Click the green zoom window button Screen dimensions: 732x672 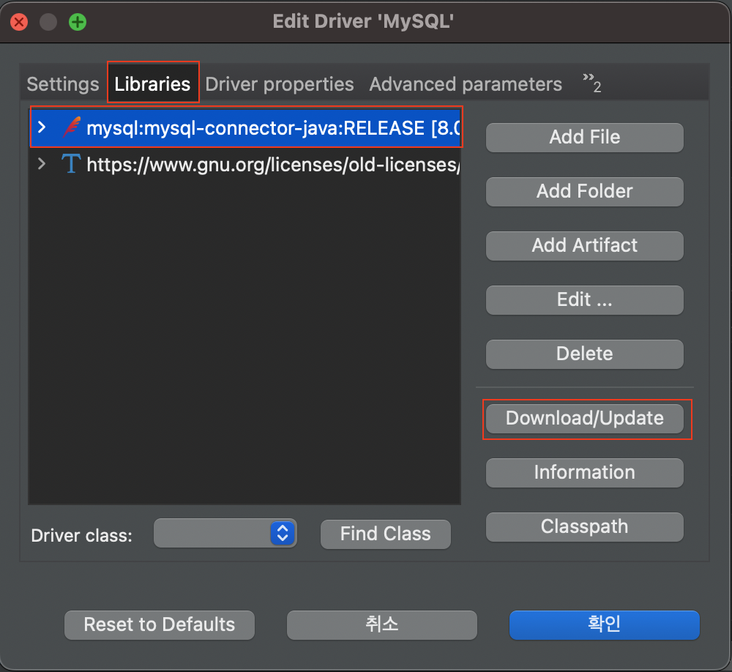coord(78,22)
